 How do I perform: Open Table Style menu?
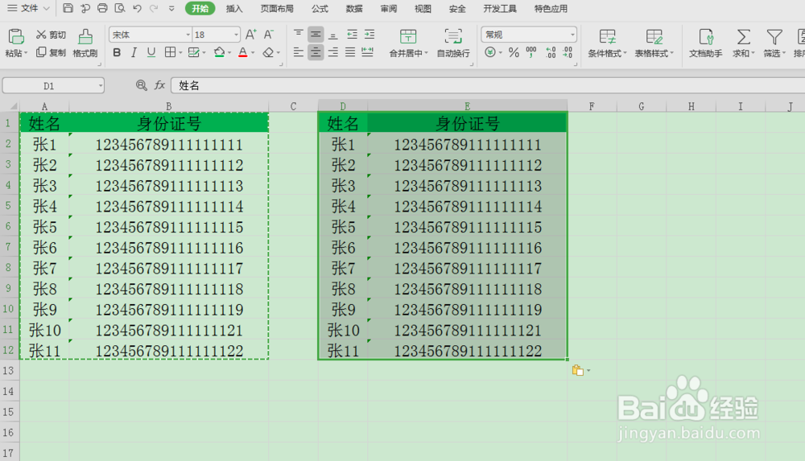(654, 43)
